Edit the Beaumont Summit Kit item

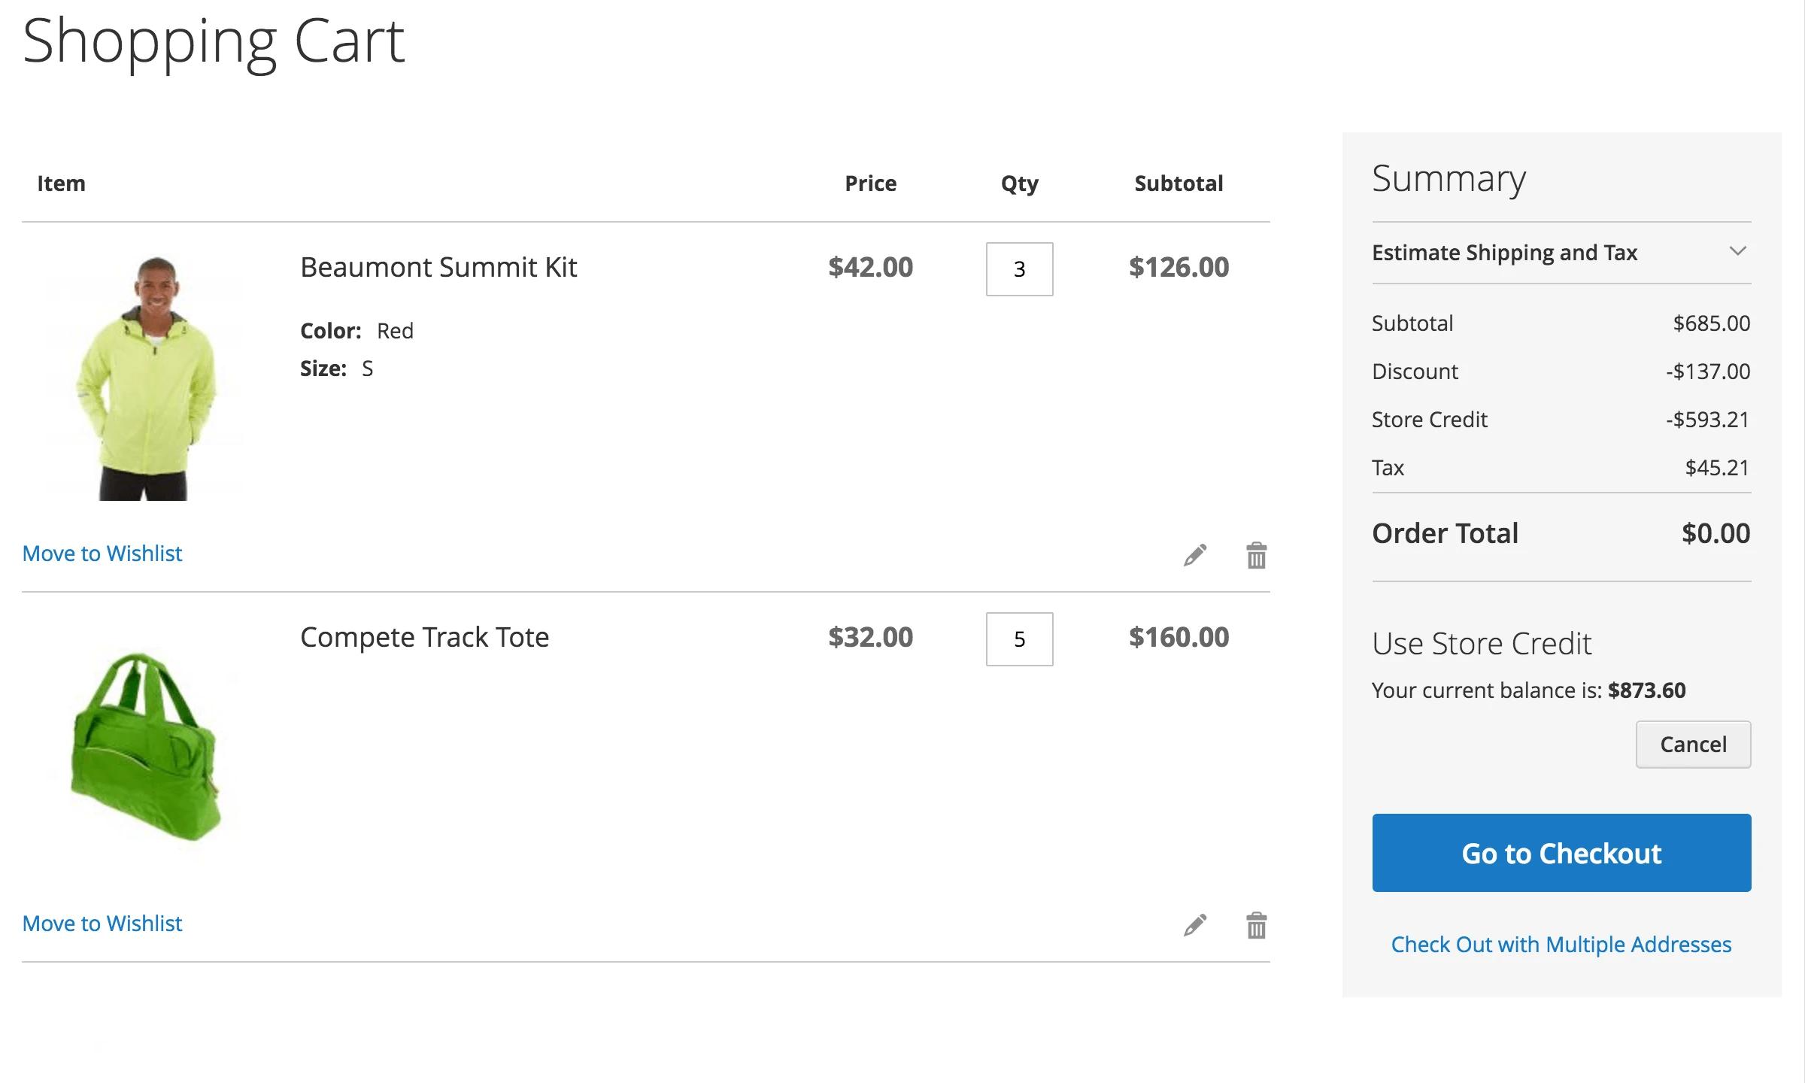[1194, 556]
